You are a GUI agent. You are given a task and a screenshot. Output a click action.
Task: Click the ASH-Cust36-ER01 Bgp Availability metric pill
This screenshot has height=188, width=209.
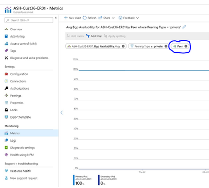pyautogui.click(x=96, y=46)
